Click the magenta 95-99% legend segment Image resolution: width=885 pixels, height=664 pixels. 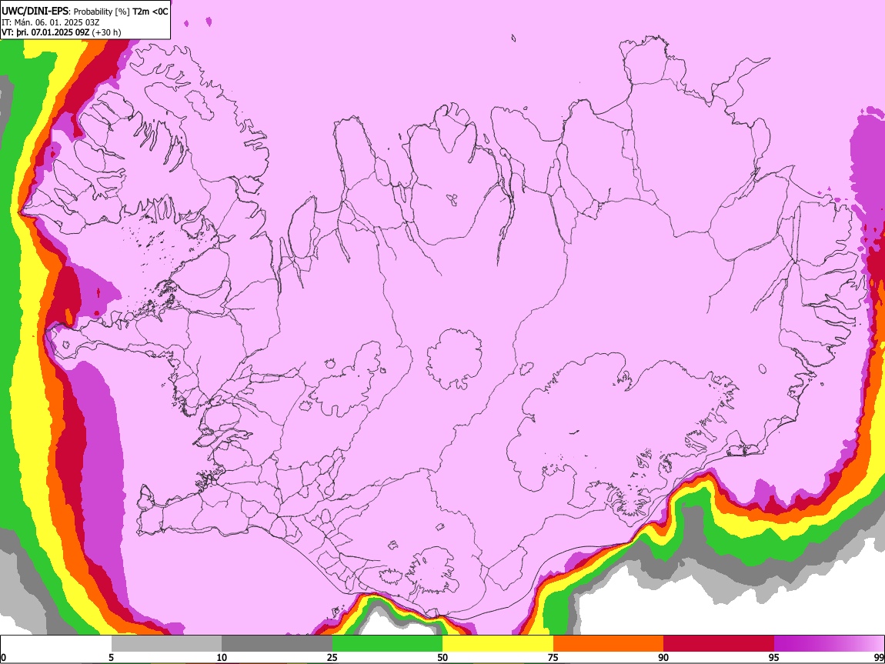(829, 643)
